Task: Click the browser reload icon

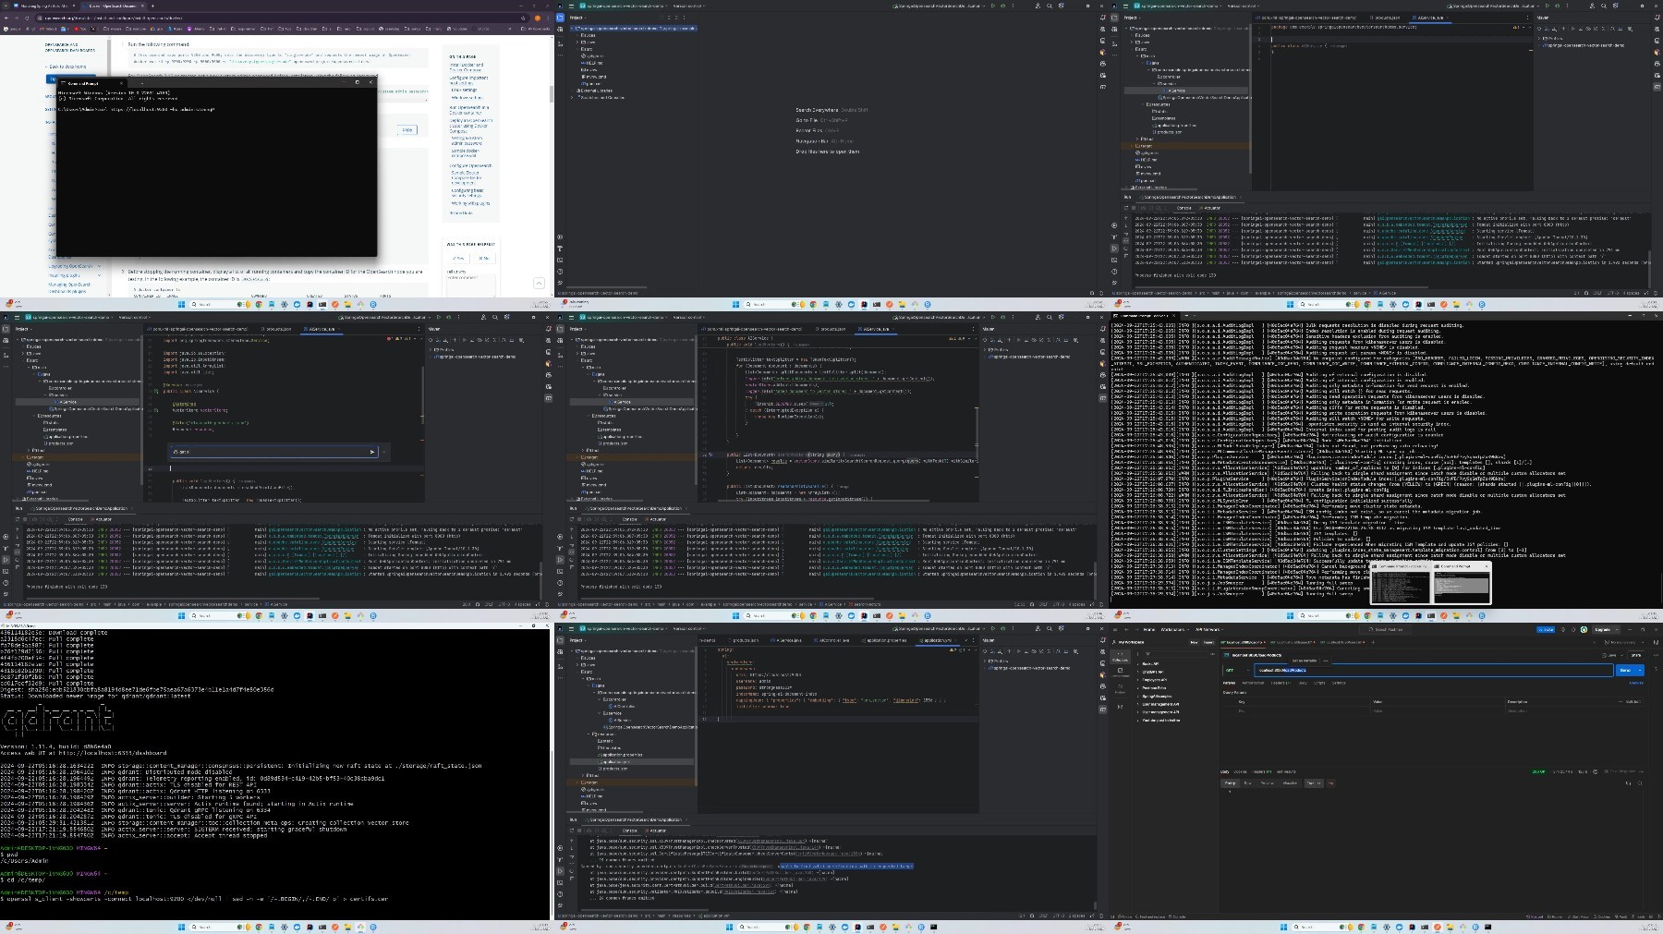Action: pyautogui.click(x=27, y=18)
